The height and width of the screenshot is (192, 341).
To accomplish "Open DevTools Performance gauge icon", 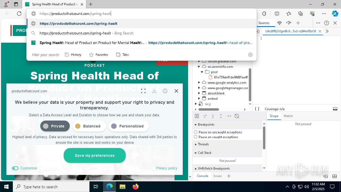I will [x=289, y=23].
